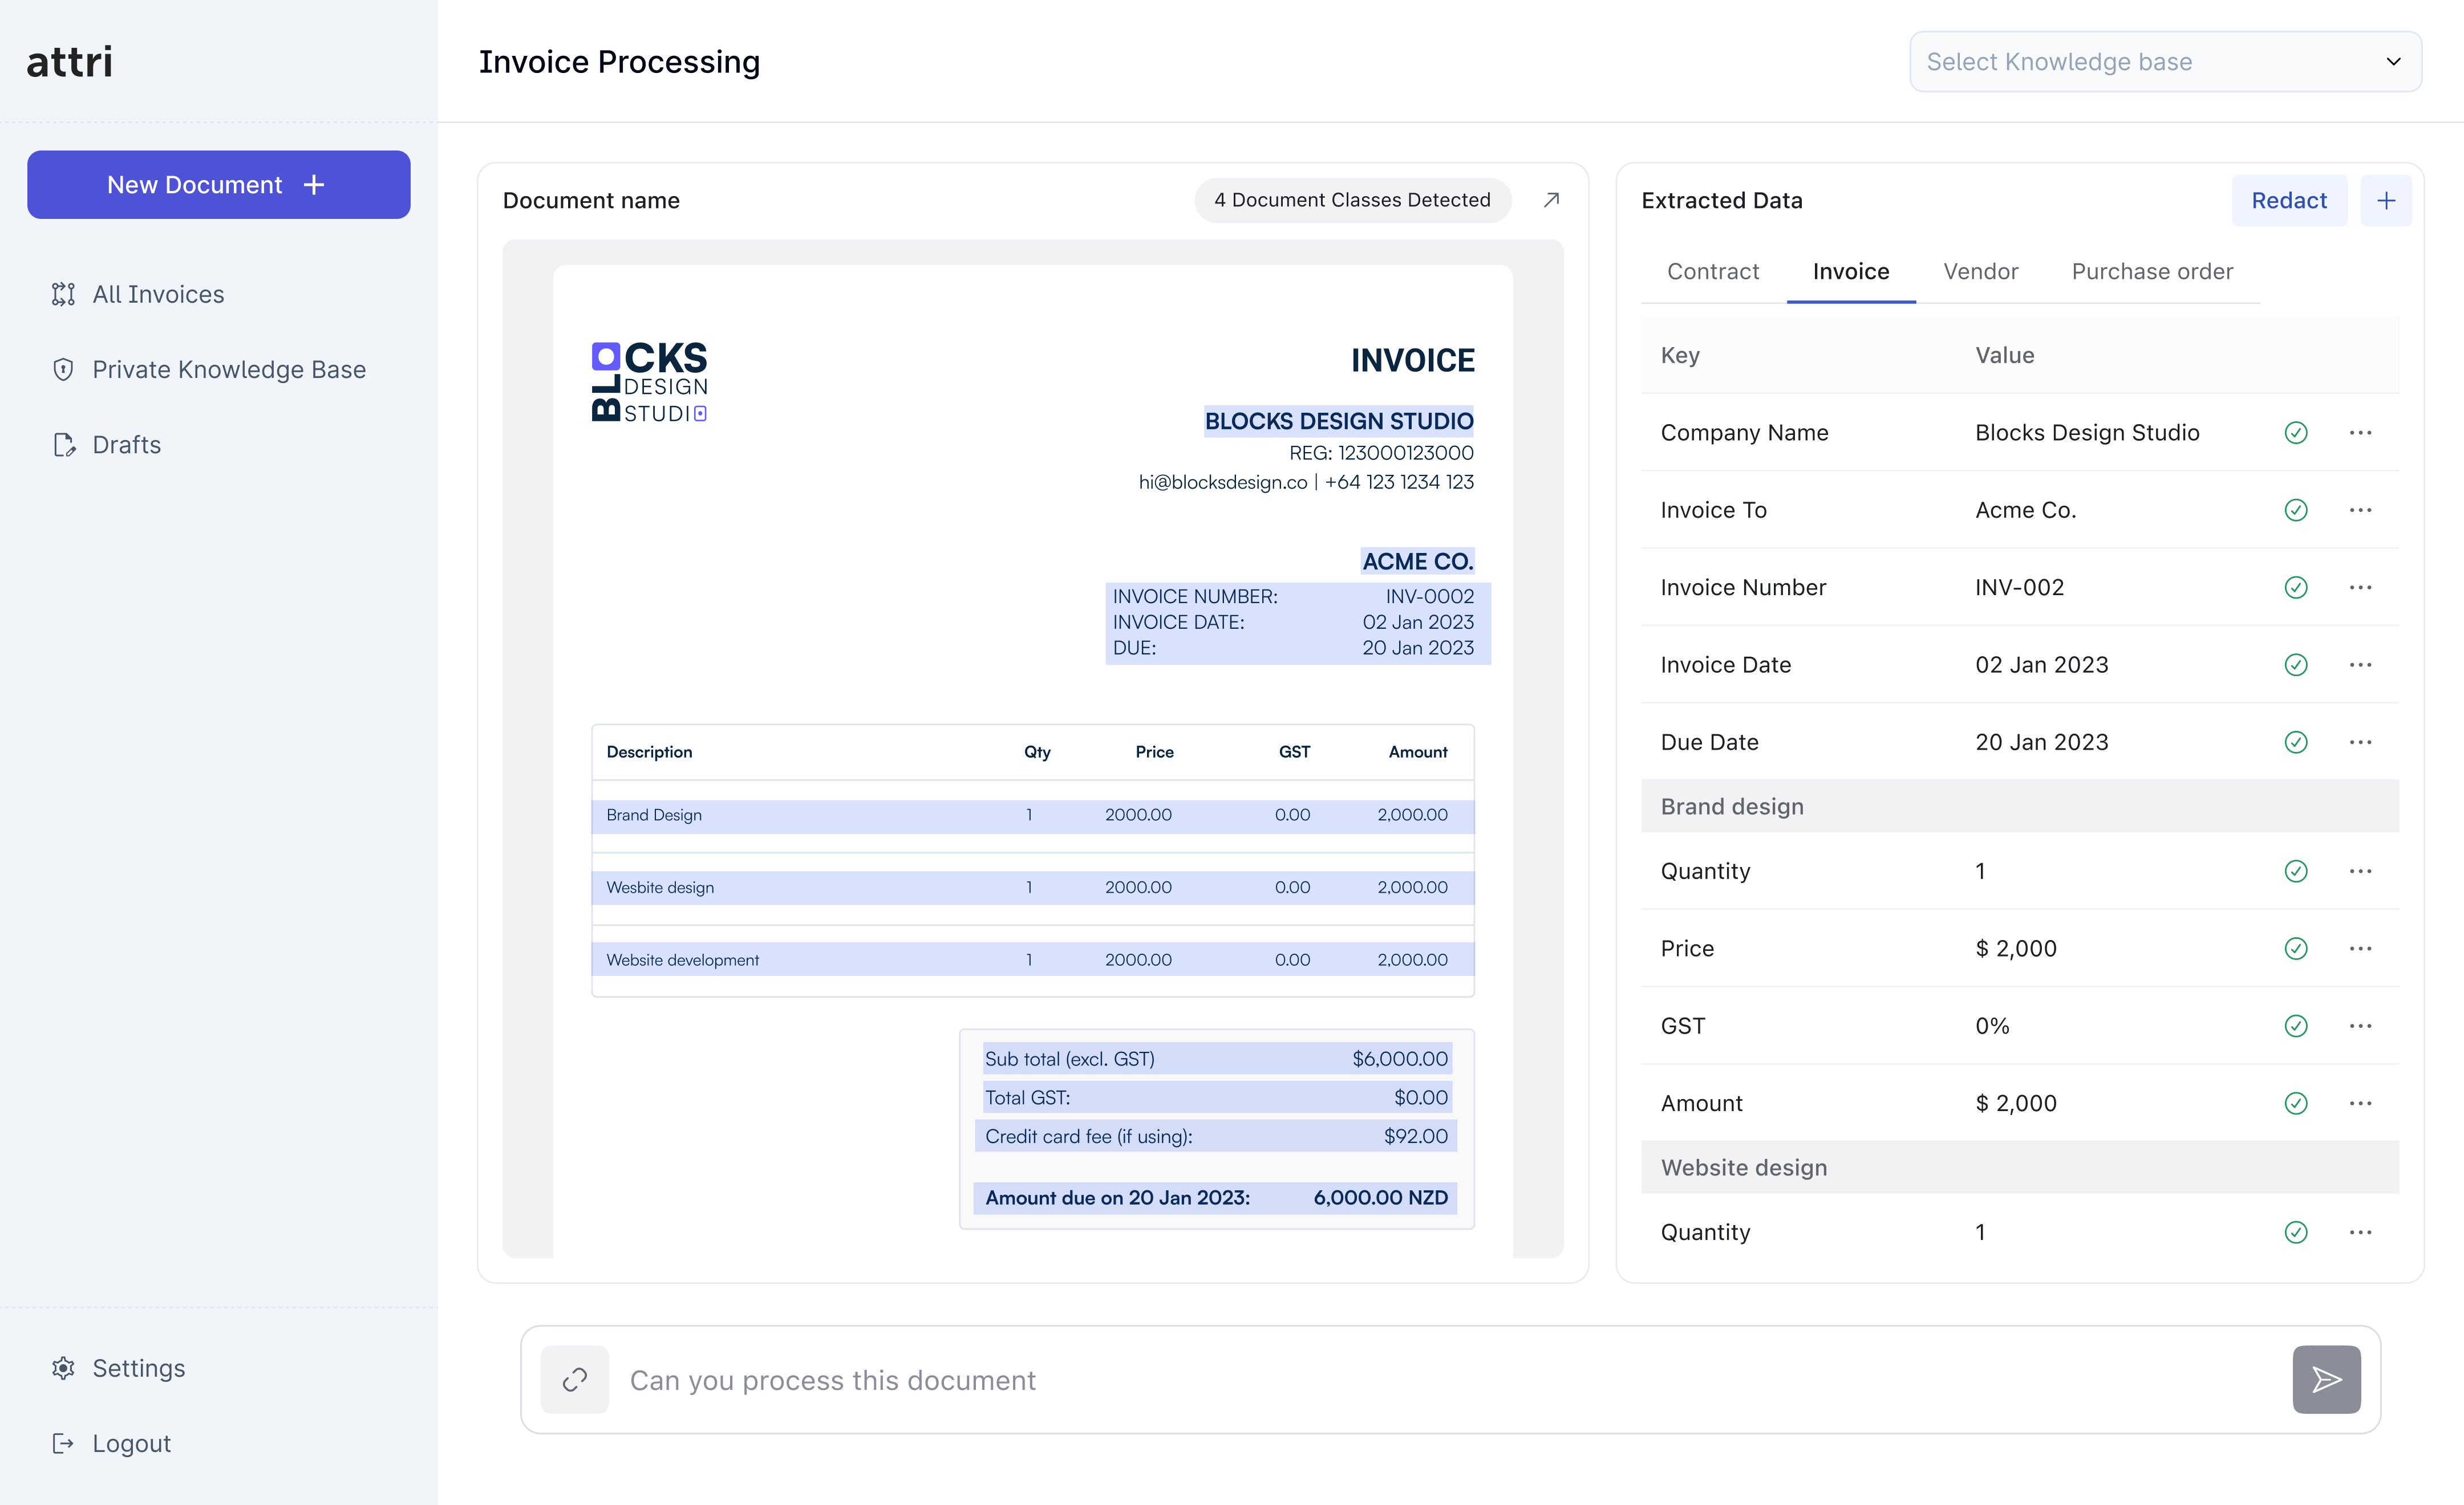Click the Credit card fee line
Screen dimensions: 2464x1505
click(x=1216, y=1136)
